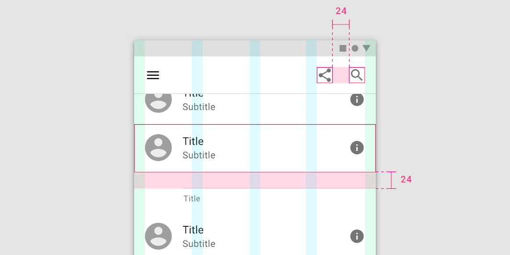
Task: Select Subtitle text in highlighted row
Action: point(199,155)
